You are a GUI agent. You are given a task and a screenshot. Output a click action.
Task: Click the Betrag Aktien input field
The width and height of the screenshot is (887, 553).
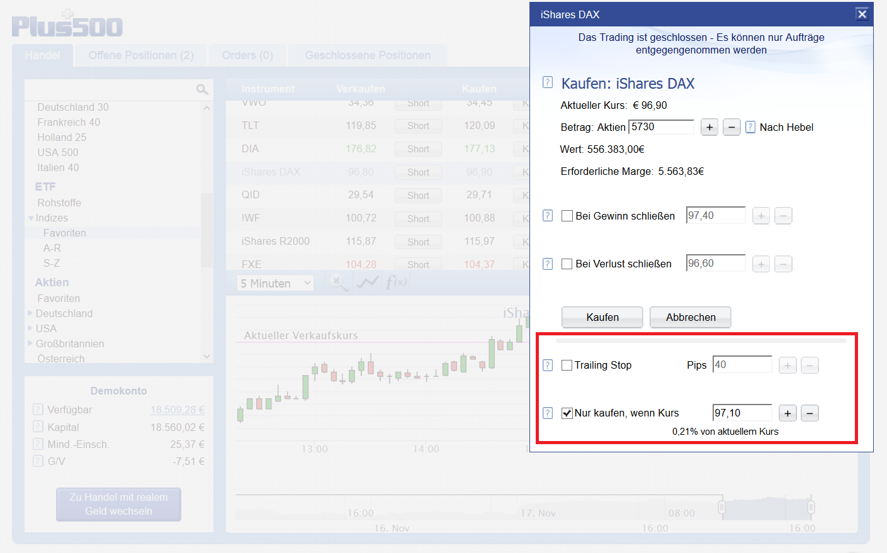[x=661, y=126]
